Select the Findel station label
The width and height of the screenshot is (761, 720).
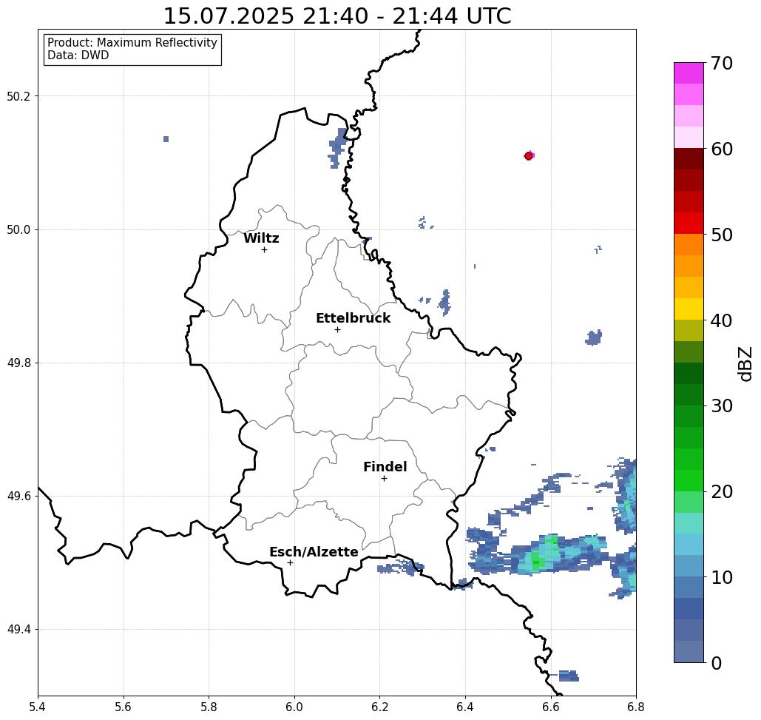(385, 467)
